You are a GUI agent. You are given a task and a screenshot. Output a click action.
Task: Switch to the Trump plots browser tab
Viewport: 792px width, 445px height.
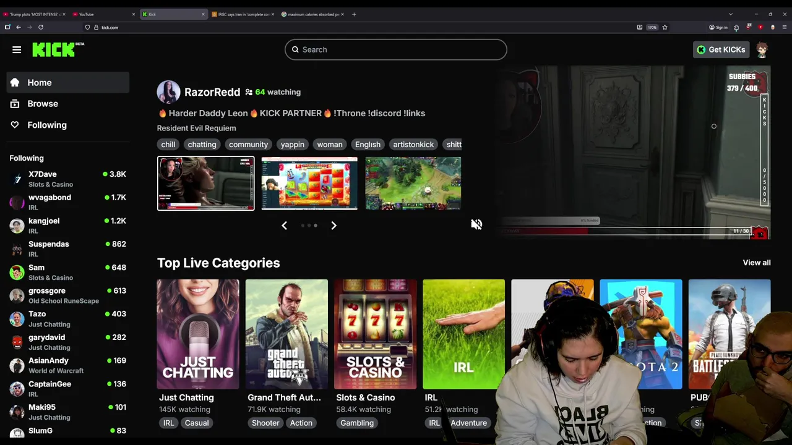click(34, 14)
